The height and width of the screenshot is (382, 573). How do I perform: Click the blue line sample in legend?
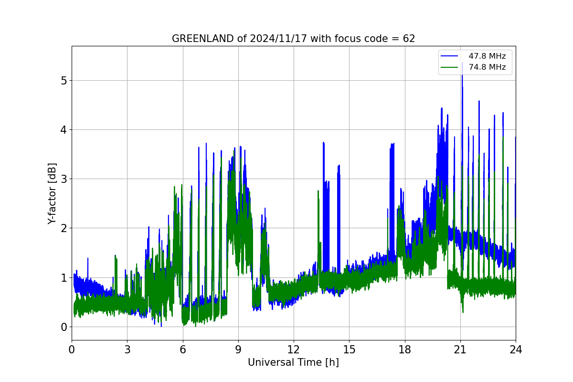tap(450, 56)
